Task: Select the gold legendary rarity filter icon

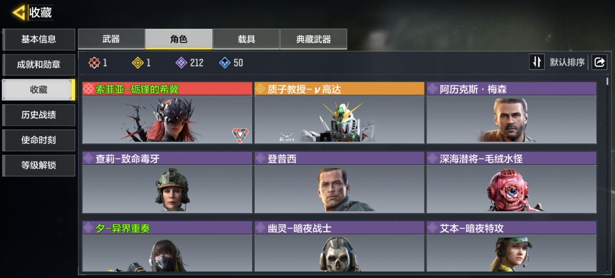Action: tap(138, 63)
